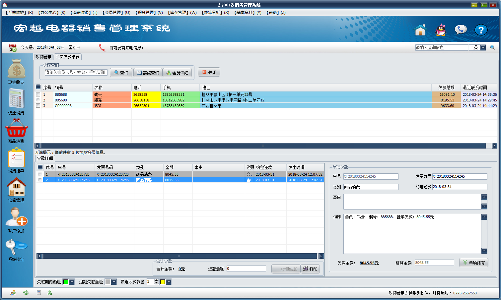The height and width of the screenshot is (300, 501).
Task: Click the 单项结算 button
Action: (x=473, y=263)
